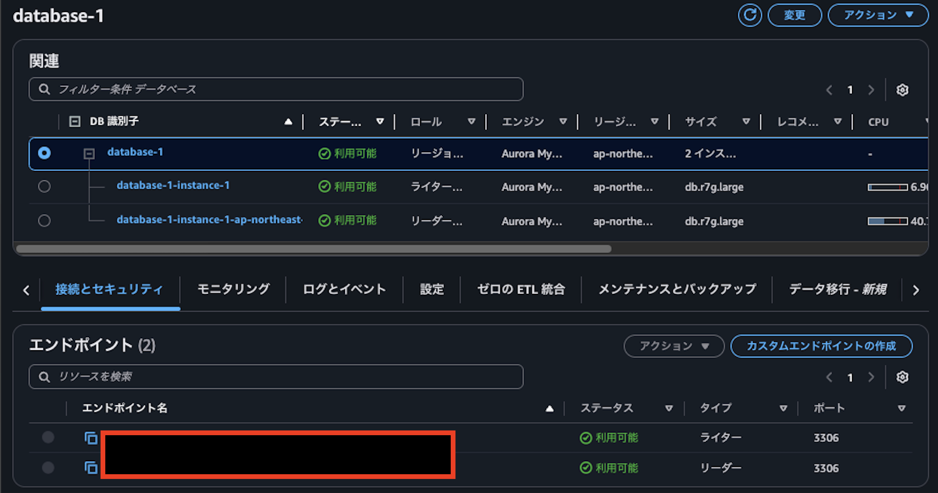The image size is (938, 493).
Task: Select the reader instance radio button
Action: click(x=45, y=220)
